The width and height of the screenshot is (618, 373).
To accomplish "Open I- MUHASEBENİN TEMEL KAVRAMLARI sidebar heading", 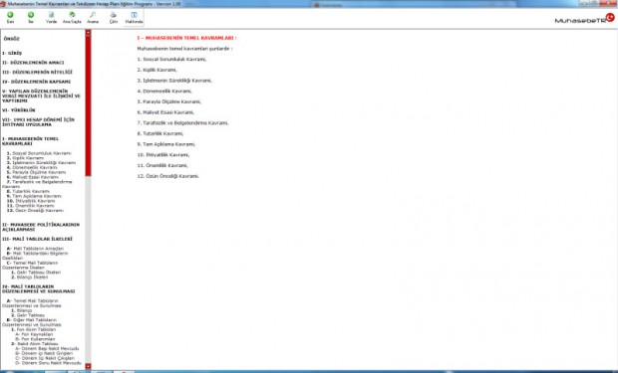I will tap(30, 141).
